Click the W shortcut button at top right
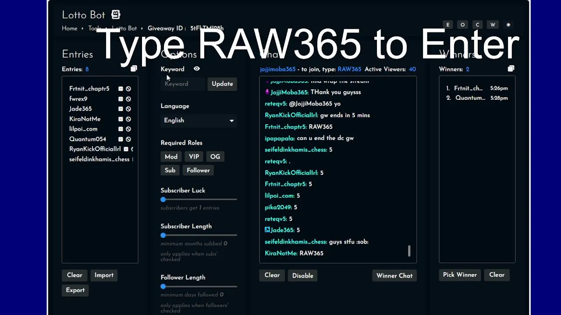561x315 pixels. tap(493, 25)
